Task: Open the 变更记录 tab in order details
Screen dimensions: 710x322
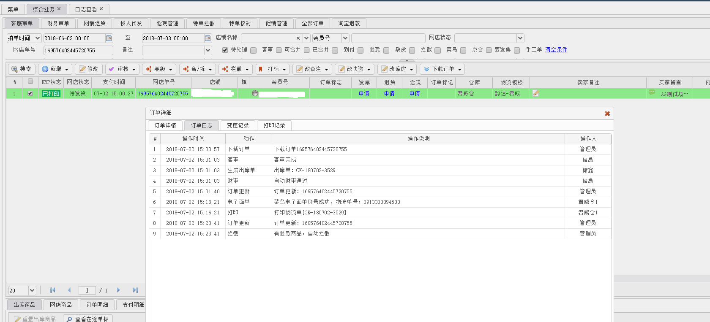Action: (238, 125)
